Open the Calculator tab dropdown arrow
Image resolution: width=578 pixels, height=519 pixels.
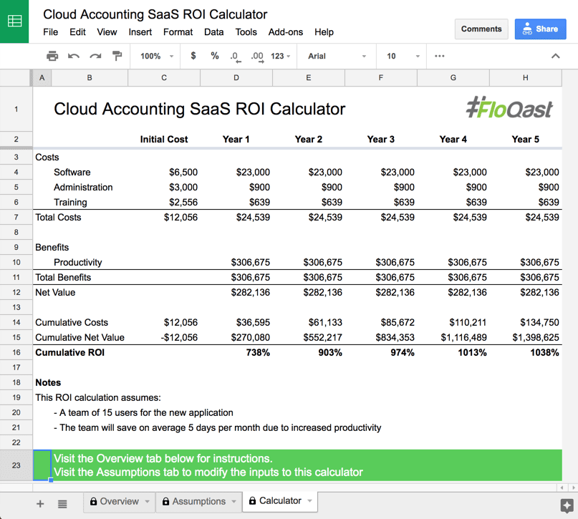(309, 500)
